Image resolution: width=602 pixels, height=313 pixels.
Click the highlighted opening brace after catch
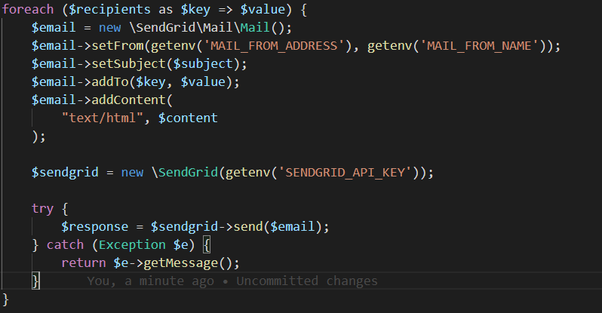coord(207,245)
